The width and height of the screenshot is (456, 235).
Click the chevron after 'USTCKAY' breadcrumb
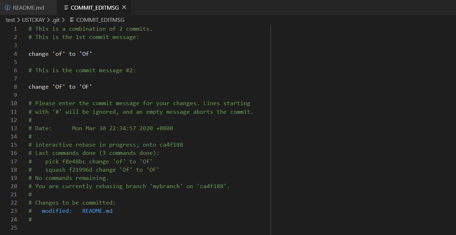tap(48, 20)
